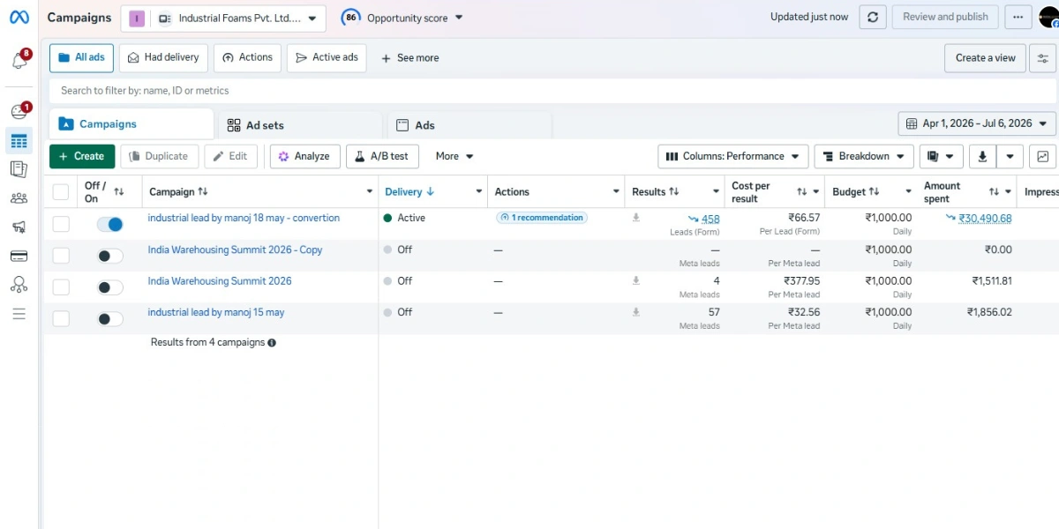Image resolution: width=1059 pixels, height=529 pixels.
Task: Open the Reports icon dropdown
Action: point(941,156)
